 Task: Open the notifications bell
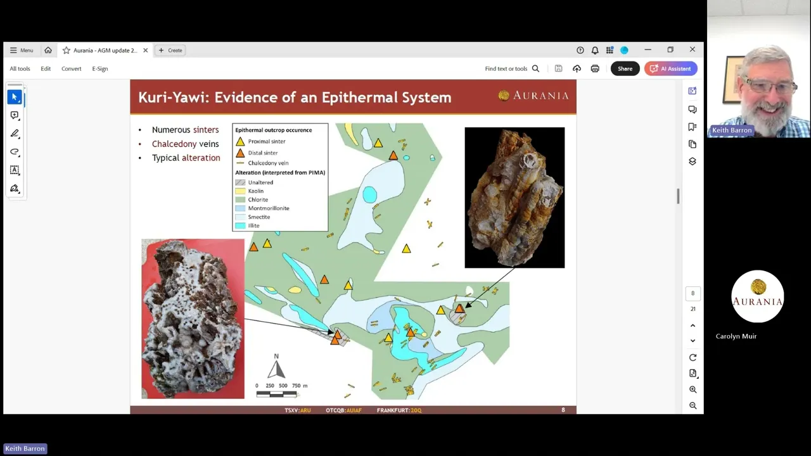click(x=595, y=50)
